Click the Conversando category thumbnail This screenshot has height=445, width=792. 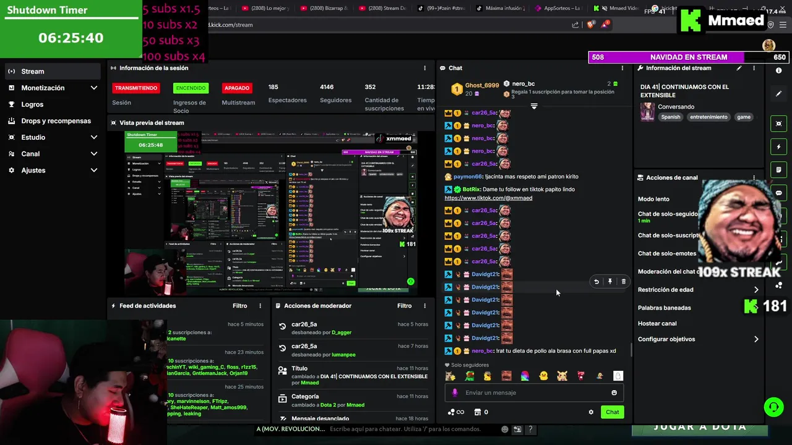[647, 112]
